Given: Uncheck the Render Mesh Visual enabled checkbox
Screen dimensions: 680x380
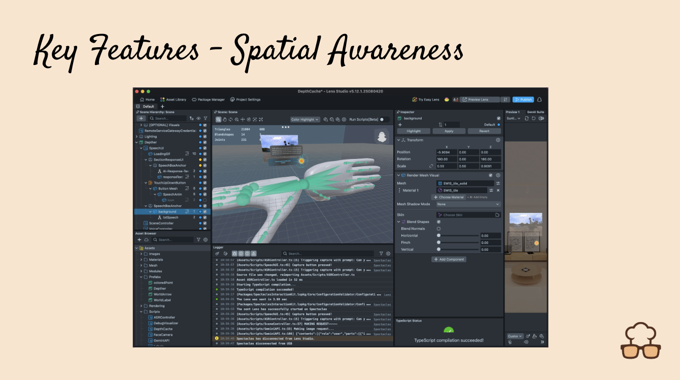Looking at the screenshot, I should click(x=490, y=175).
